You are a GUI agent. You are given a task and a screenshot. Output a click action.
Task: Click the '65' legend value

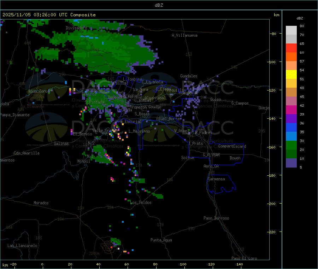[302, 43]
